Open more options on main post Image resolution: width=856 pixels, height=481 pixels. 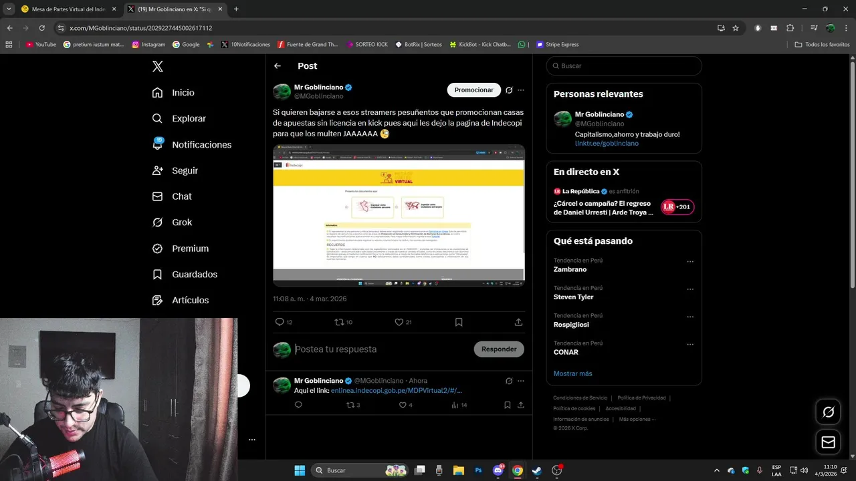coord(521,90)
